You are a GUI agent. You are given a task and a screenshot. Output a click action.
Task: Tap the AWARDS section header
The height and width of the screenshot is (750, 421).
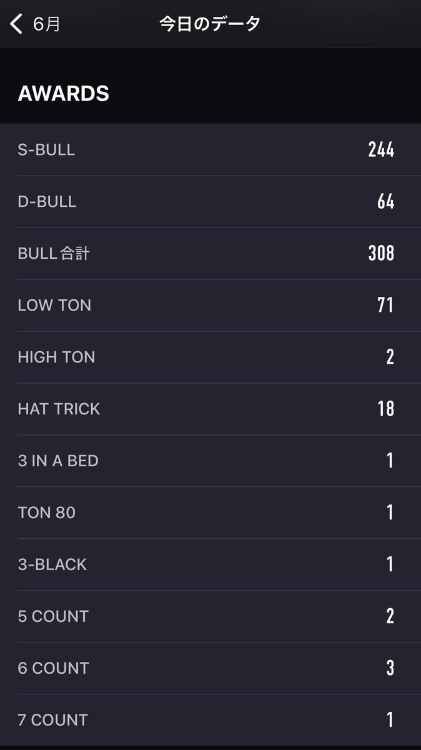point(64,94)
